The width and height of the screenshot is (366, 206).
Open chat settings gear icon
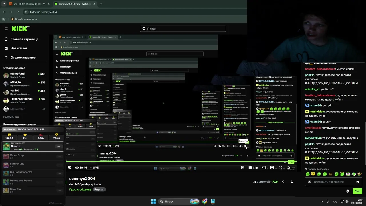pyautogui.click(x=348, y=191)
